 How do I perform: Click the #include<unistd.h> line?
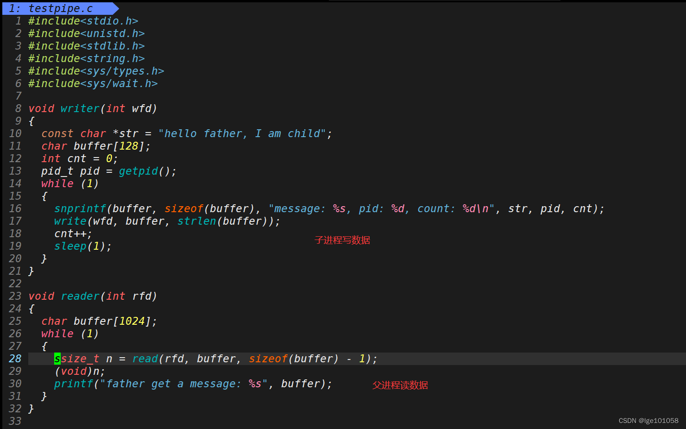click(87, 34)
